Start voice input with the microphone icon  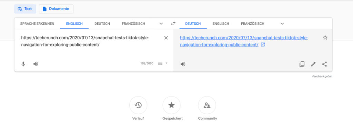click(23, 64)
